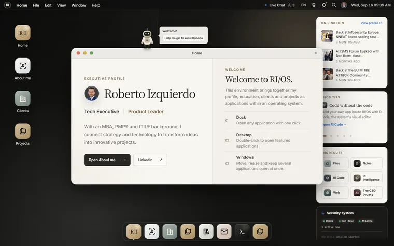The height and width of the screenshot is (246, 394).
Task: Click the Windows item numbered 03
Action: point(267,163)
